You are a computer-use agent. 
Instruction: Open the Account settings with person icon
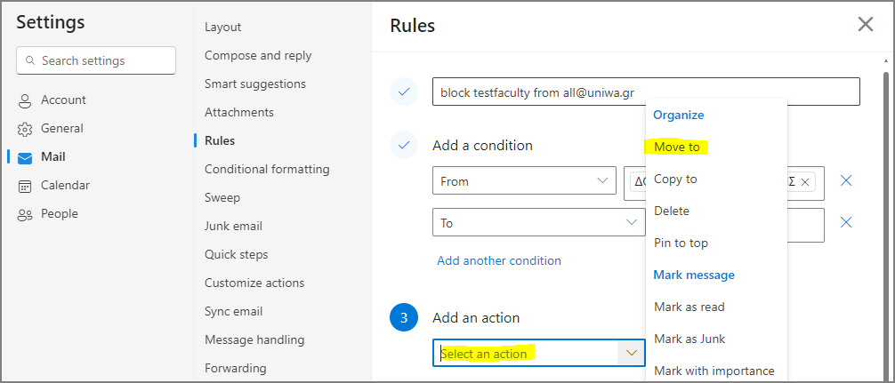pos(25,101)
